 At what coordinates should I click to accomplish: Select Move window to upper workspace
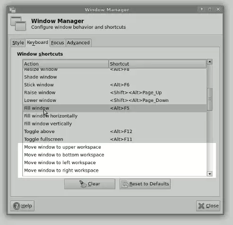(114, 147)
